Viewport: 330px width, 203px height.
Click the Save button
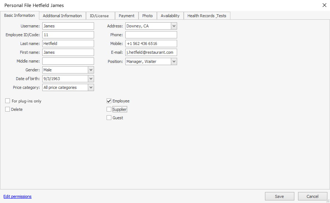[279, 196]
